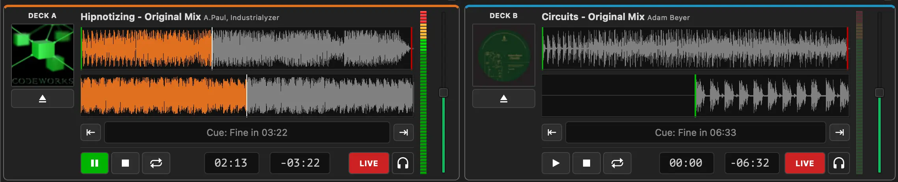Jump to next cue on Deck B
This screenshot has height=182, width=898.
coord(840,132)
